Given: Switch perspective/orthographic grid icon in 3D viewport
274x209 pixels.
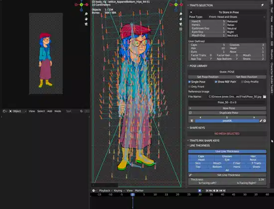Looking at the screenshot, I should [x=181, y=29].
